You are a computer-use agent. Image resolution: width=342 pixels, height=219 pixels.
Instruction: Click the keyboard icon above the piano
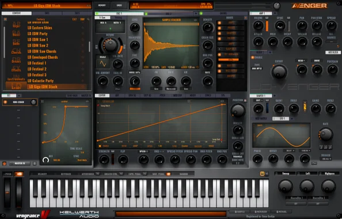pos(262,173)
